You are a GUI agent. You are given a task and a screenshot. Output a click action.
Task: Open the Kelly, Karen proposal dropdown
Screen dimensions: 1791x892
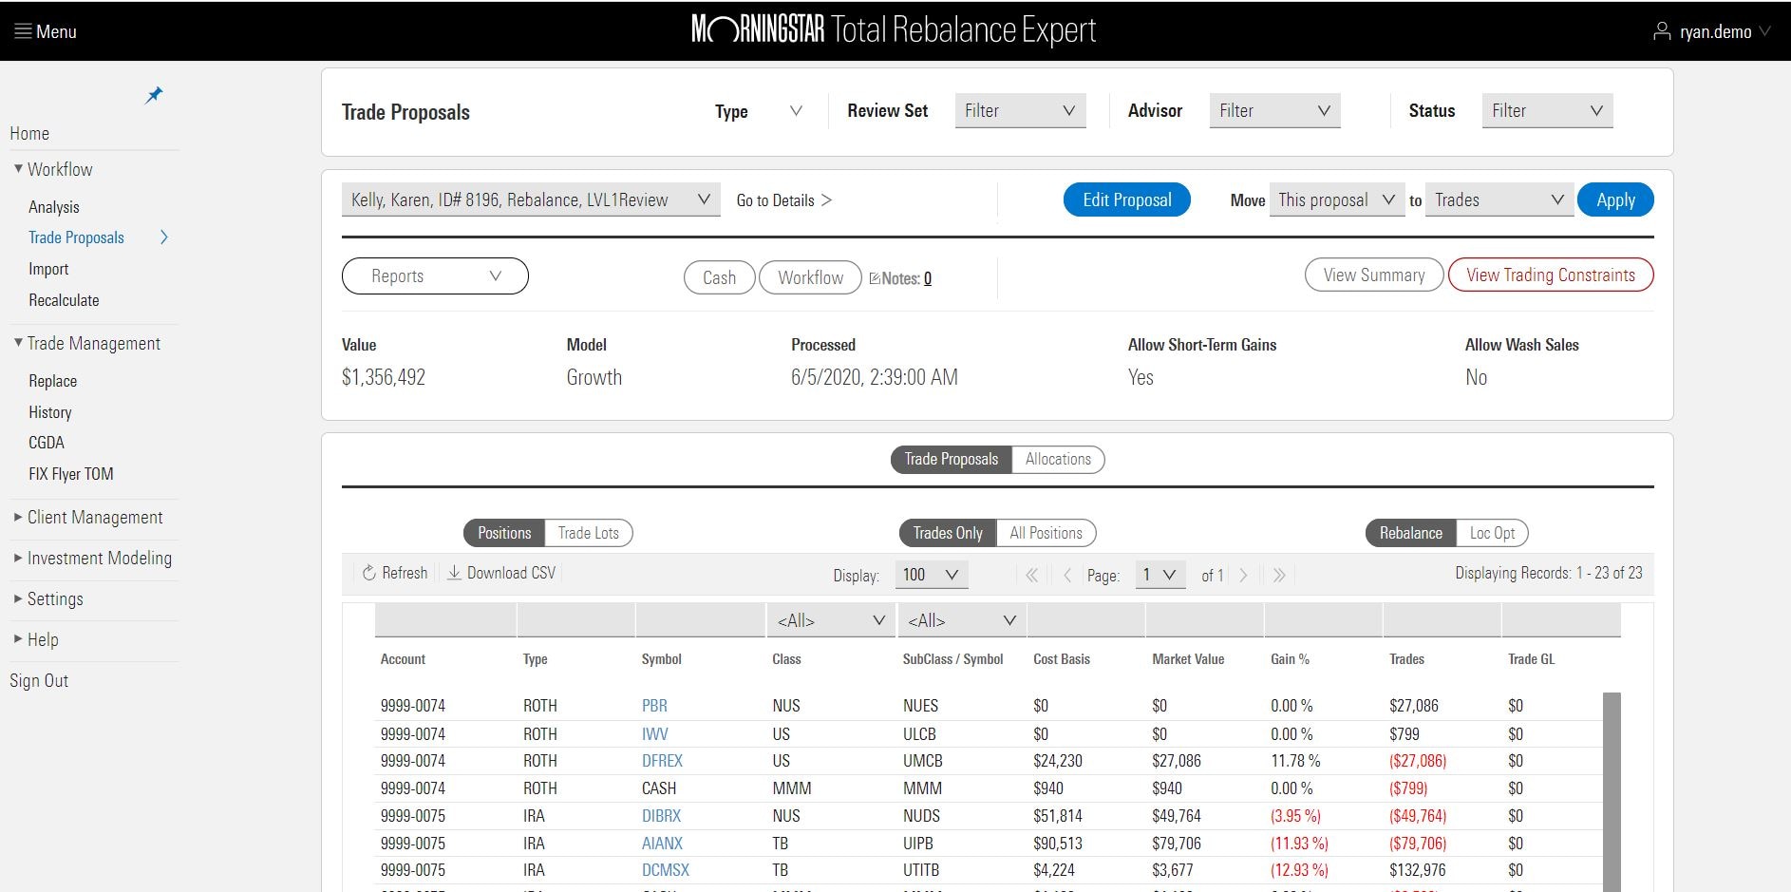tap(531, 199)
